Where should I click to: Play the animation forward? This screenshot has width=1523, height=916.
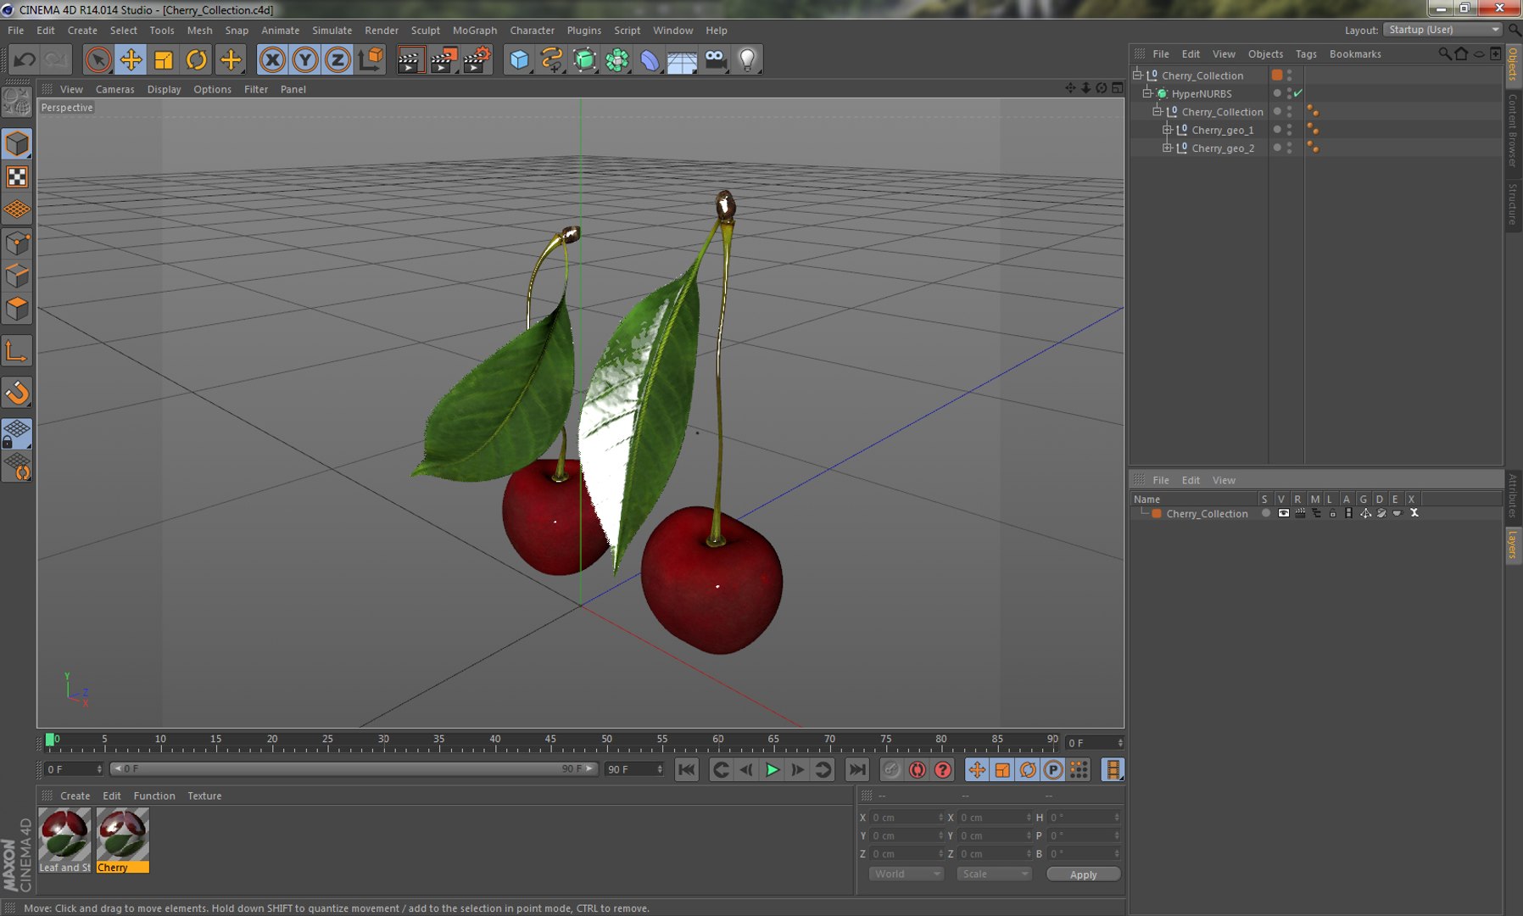pos(772,769)
